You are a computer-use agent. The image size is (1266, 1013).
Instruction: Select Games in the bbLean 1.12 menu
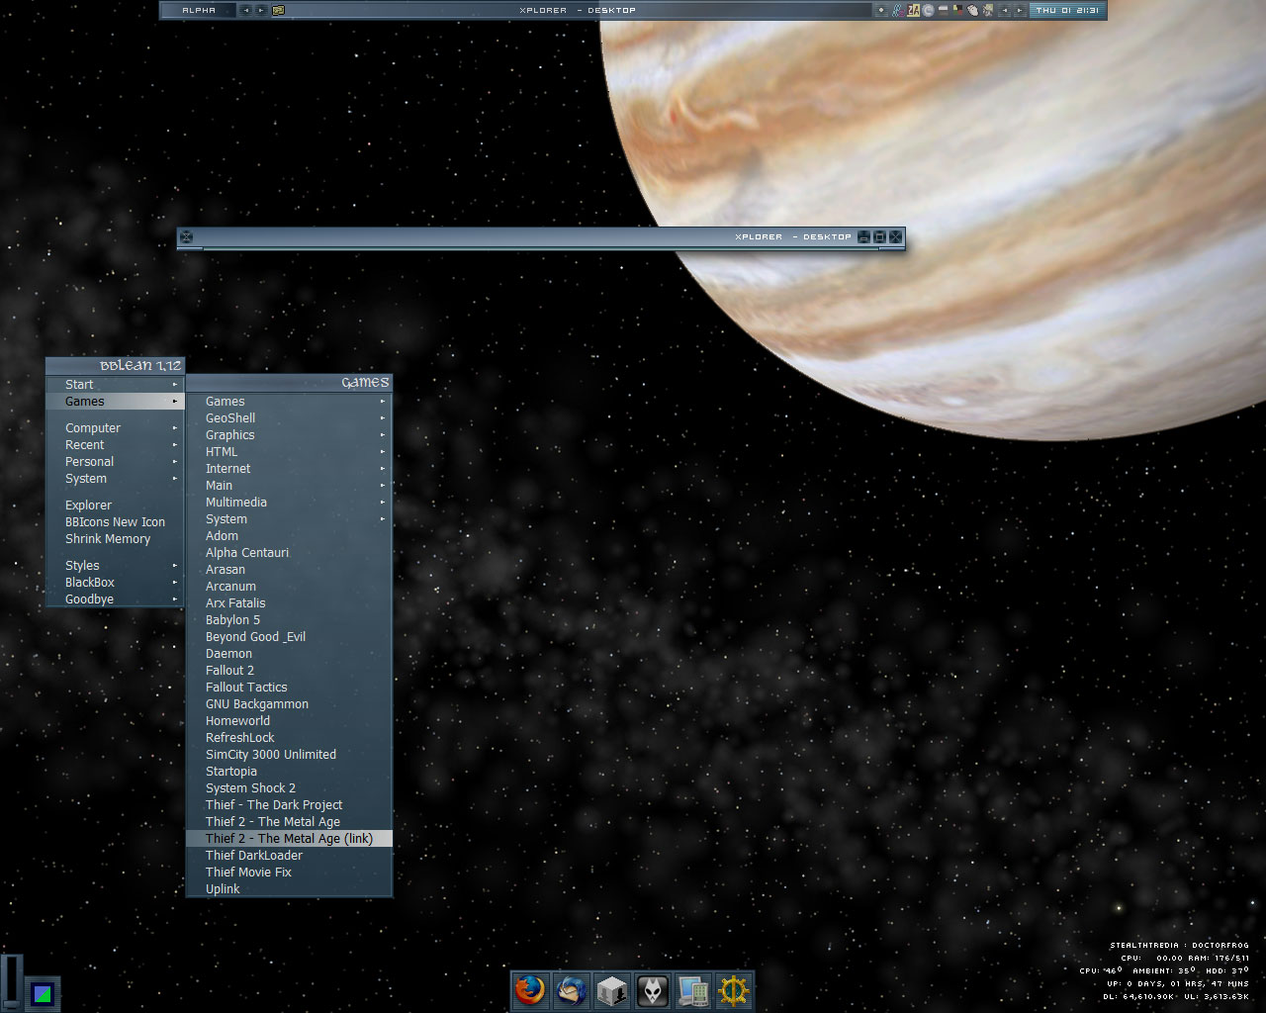tap(116, 402)
